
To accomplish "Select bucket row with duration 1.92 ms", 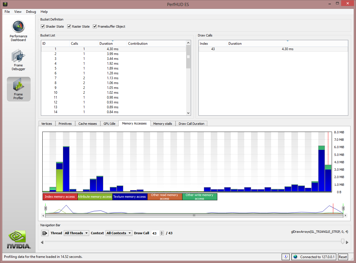I will coord(114,64).
